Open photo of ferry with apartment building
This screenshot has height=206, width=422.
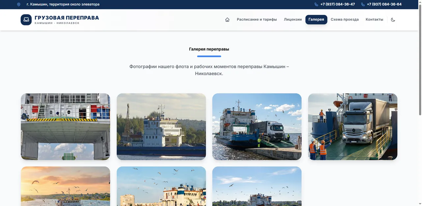[x=161, y=186]
